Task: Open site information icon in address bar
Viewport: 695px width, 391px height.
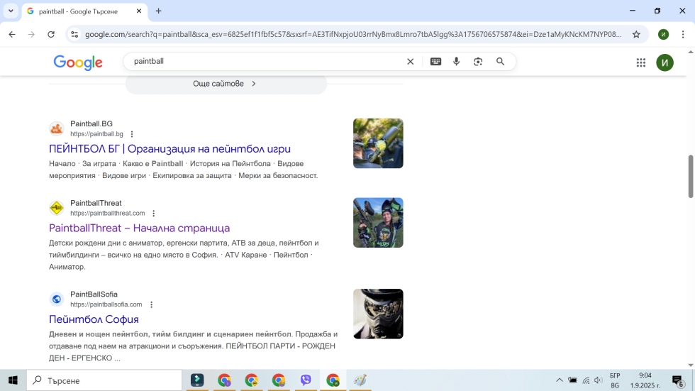Action: (74, 34)
